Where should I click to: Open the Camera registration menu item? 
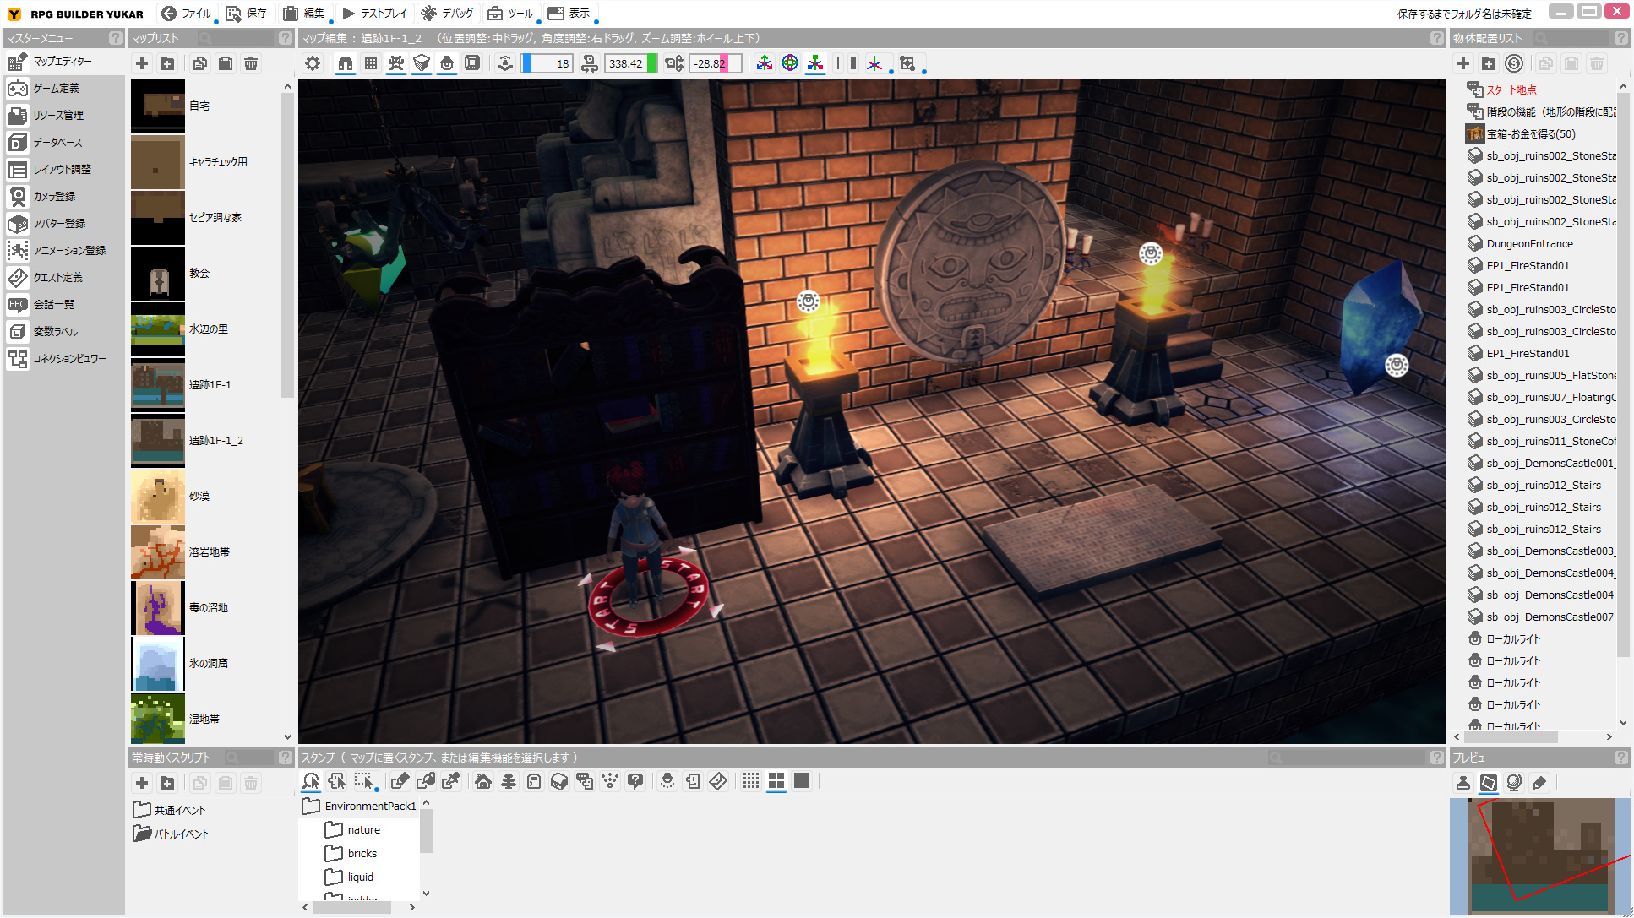click(x=54, y=196)
